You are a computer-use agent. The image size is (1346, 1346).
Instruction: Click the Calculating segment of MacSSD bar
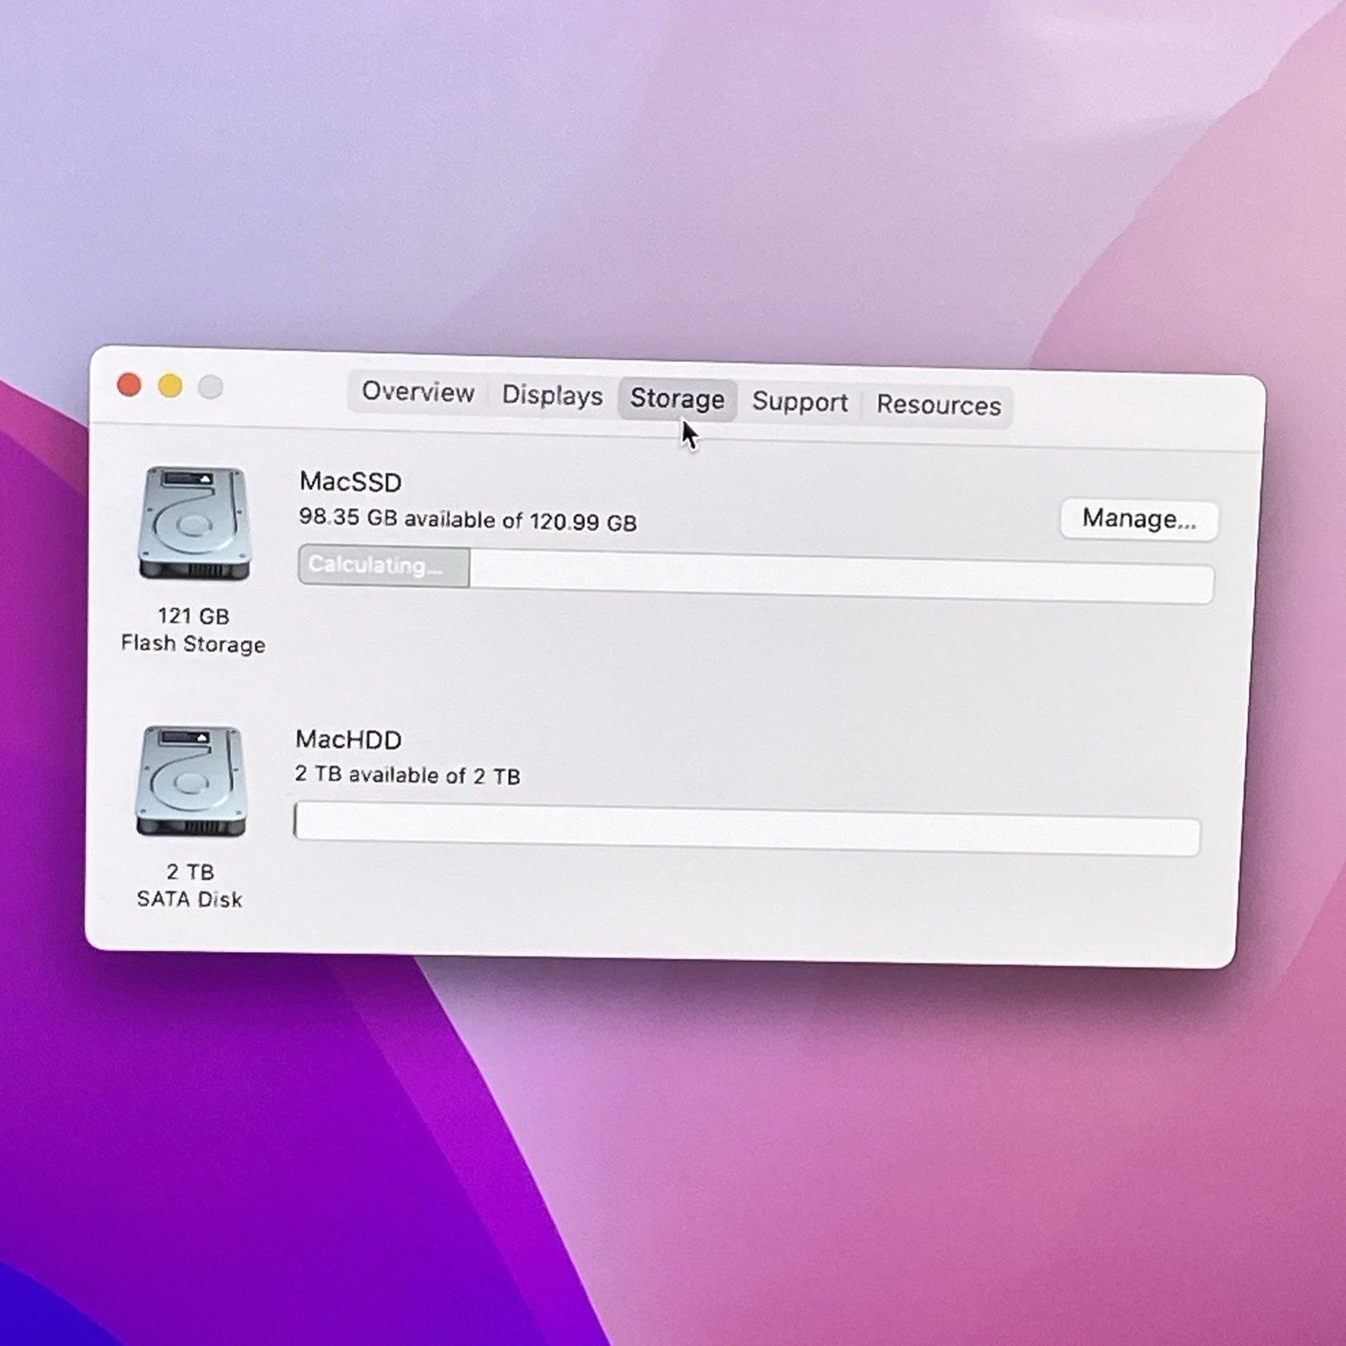384,565
